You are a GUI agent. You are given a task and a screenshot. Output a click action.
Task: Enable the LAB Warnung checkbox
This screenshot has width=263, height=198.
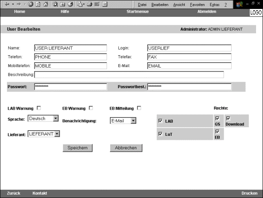pos(39,108)
